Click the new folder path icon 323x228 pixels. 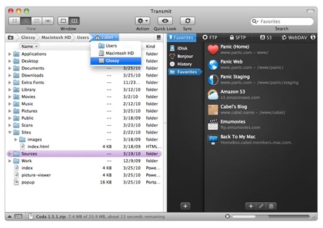[x=11, y=37]
